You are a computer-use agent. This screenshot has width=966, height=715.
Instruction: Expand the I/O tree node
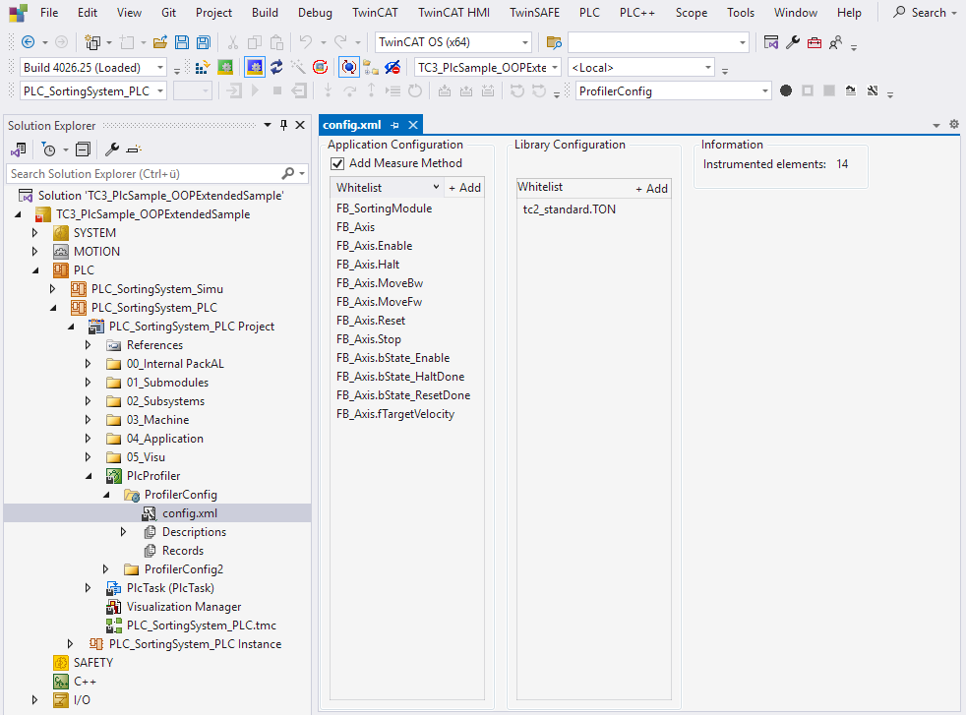tap(35, 700)
